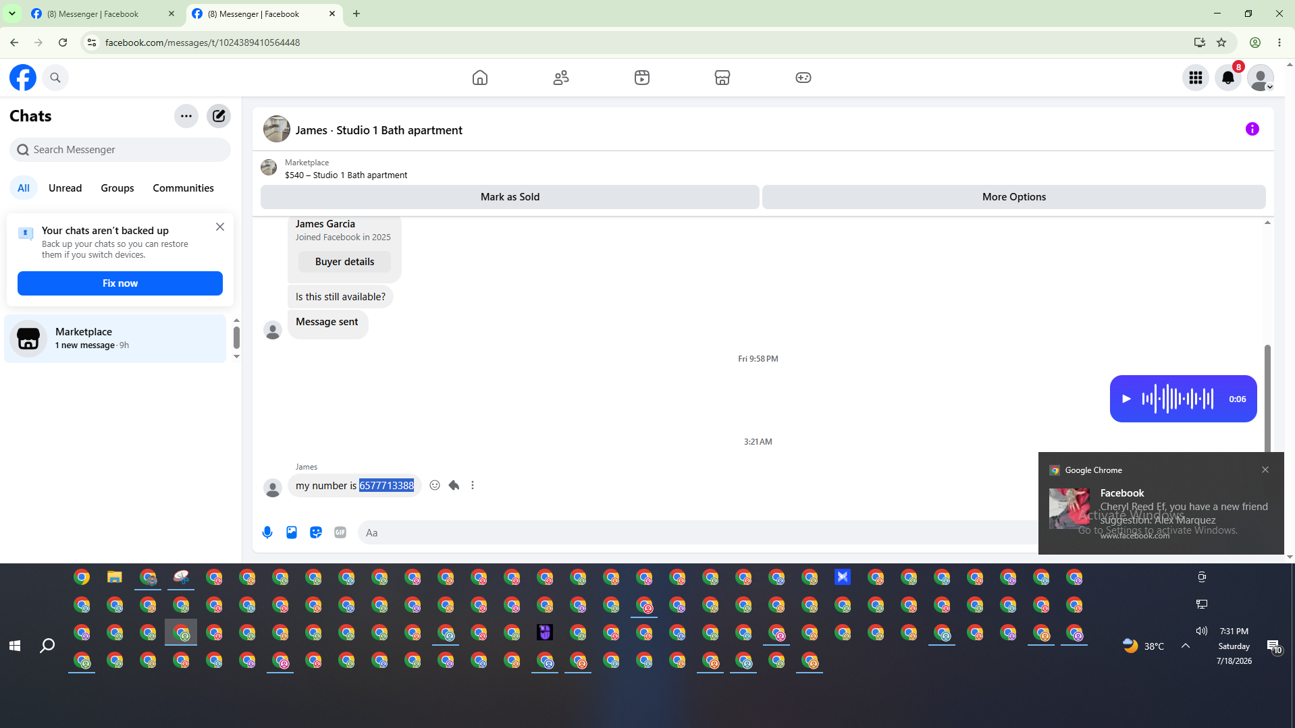Switch to the Groups filter

tap(117, 188)
